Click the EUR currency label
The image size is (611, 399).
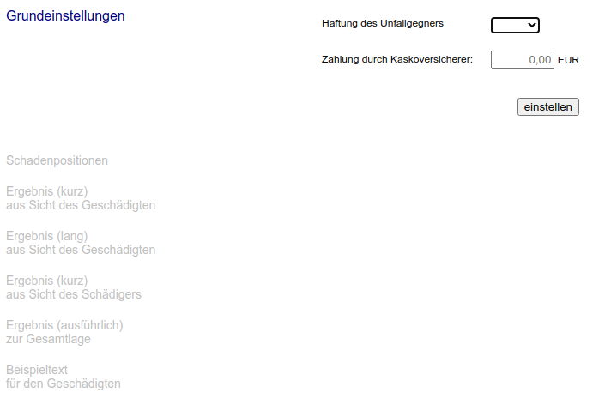[568, 61]
